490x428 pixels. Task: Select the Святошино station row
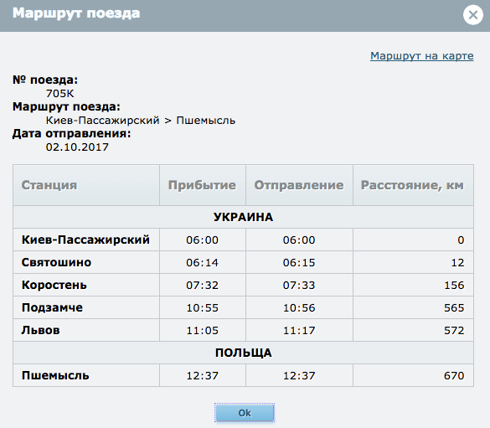click(x=243, y=262)
